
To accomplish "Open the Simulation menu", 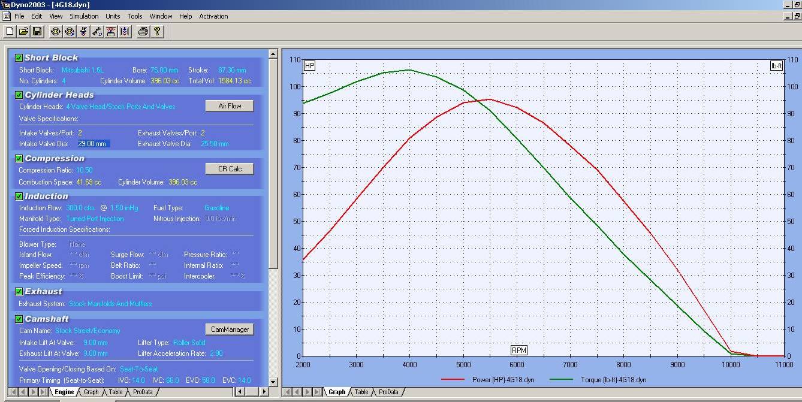I will (x=84, y=16).
